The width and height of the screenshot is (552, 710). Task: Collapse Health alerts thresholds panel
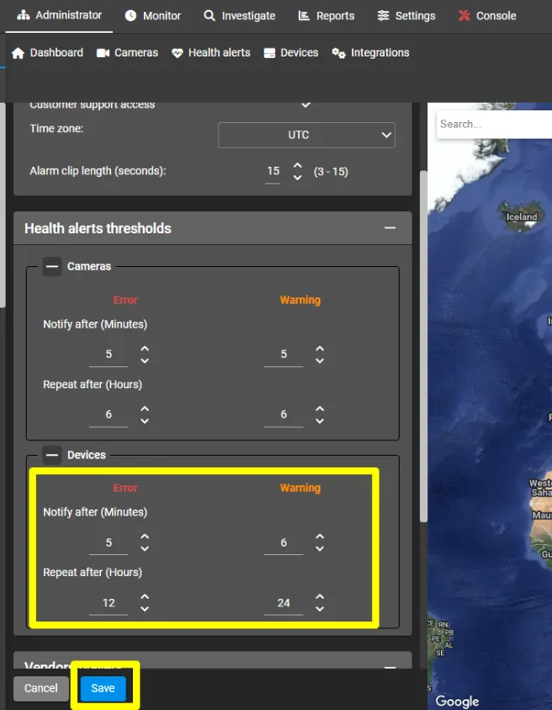pyautogui.click(x=390, y=227)
